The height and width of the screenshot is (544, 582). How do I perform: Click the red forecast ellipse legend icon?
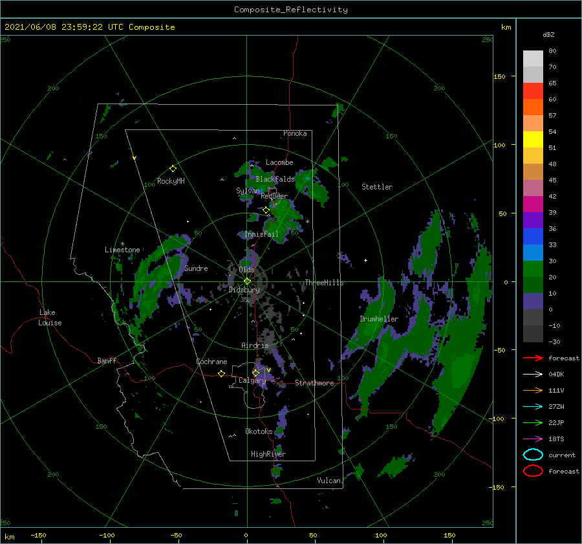click(x=533, y=471)
